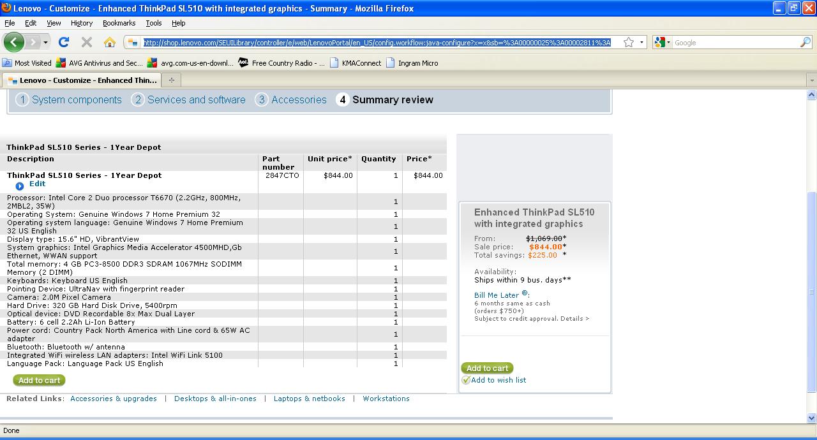Open the Google search engine selector
This screenshot has width=817, height=440.
(x=661, y=43)
